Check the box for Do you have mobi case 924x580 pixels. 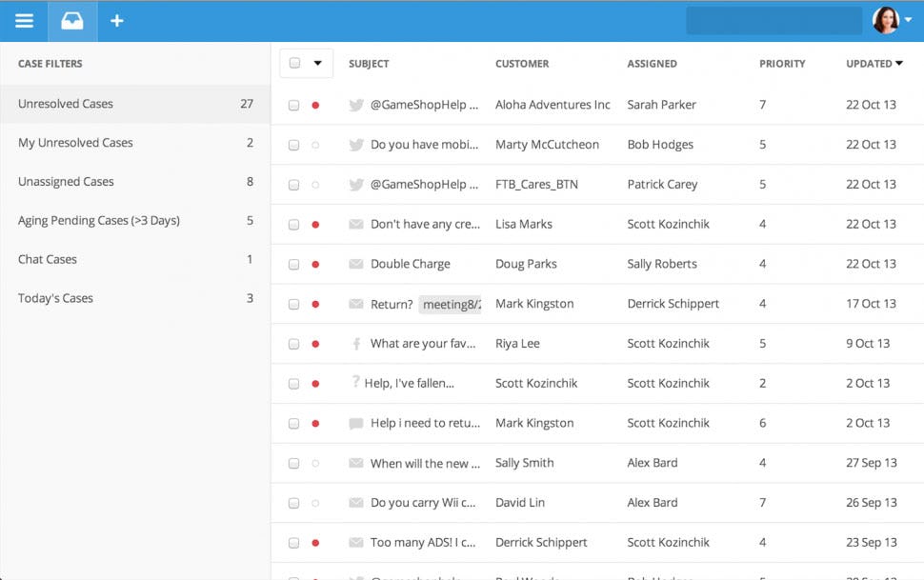[293, 145]
